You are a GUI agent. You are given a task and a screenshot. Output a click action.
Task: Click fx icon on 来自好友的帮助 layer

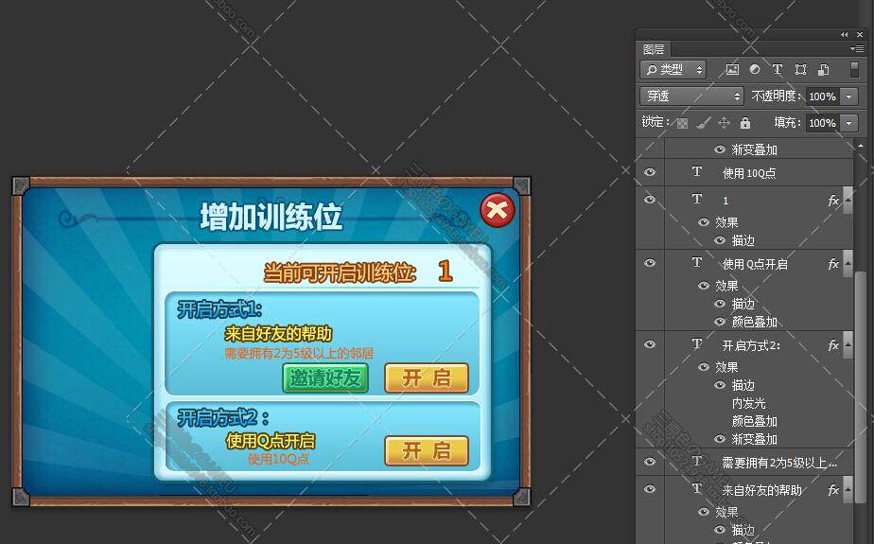[x=833, y=490]
